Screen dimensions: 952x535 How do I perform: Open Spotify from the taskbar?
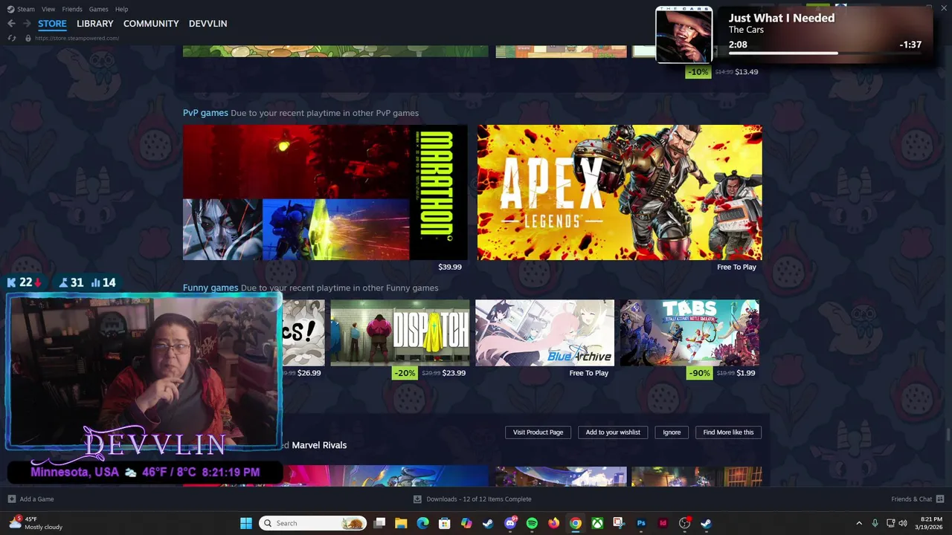pos(532,523)
